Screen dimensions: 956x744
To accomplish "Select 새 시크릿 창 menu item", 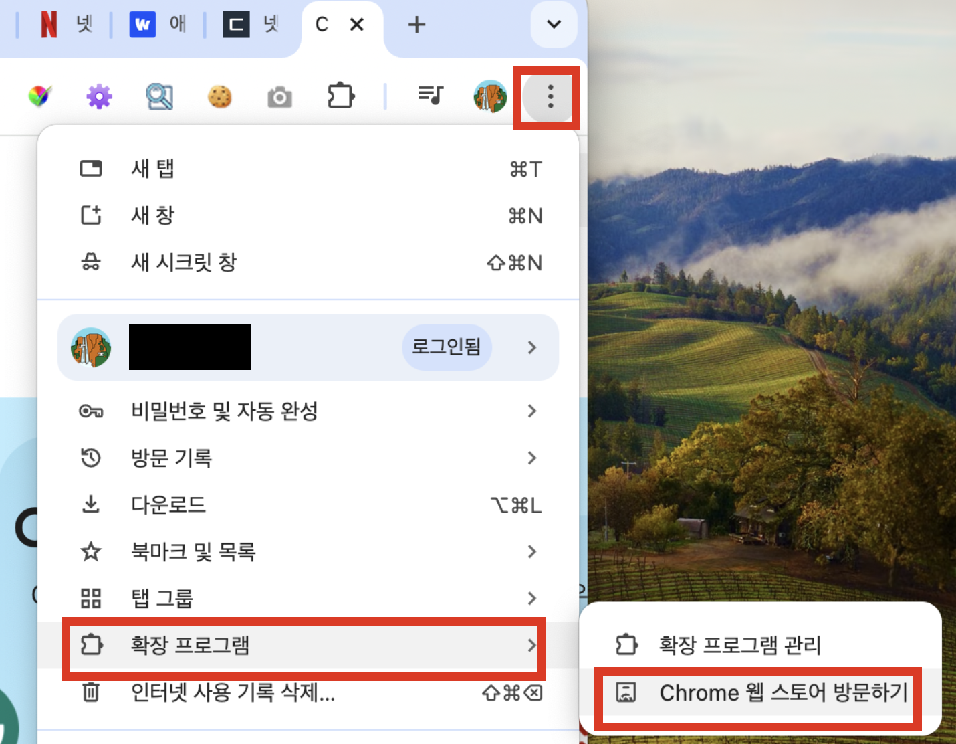I will click(308, 262).
